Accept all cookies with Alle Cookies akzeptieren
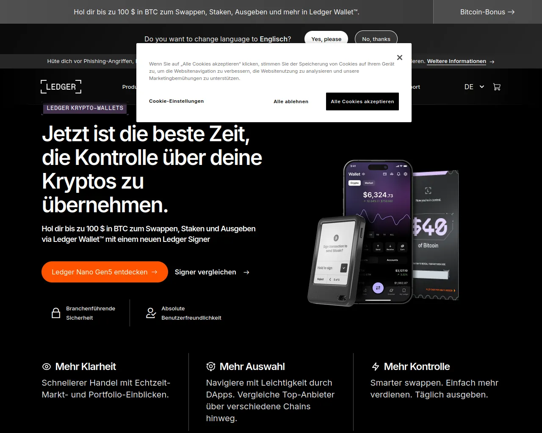Image resolution: width=542 pixels, height=433 pixels. [362, 101]
